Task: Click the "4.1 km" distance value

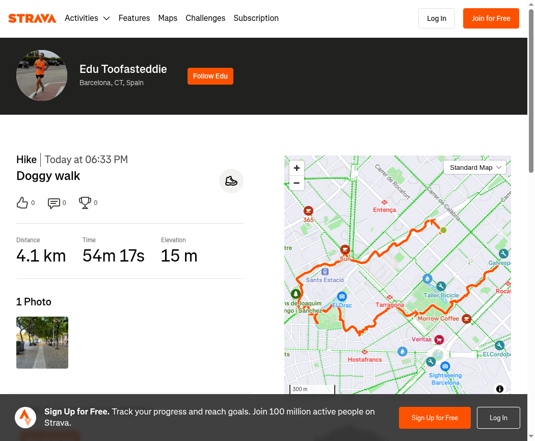Action: click(x=41, y=256)
